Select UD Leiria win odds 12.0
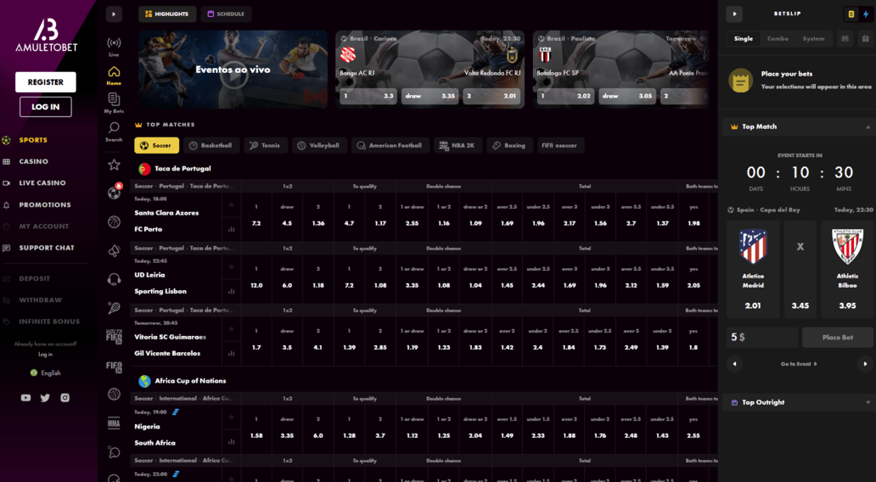Screen dimensions: 876x482 [x=256, y=278]
